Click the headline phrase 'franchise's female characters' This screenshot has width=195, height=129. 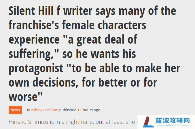click(77, 25)
